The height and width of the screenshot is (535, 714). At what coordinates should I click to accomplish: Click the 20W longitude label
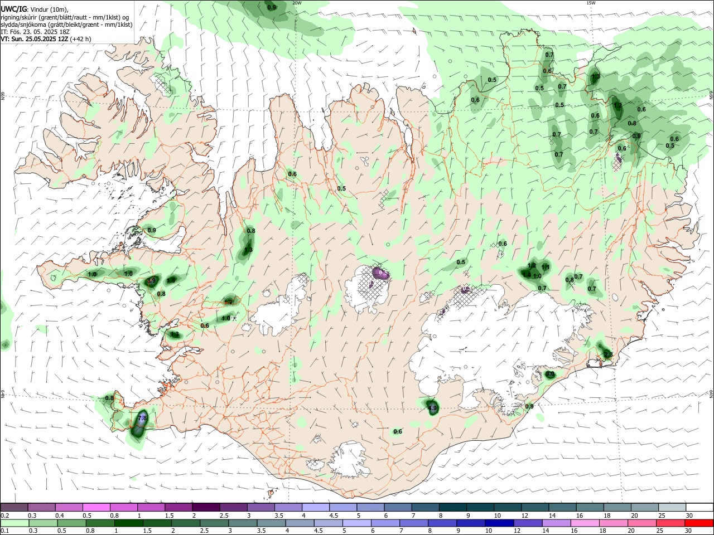[x=297, y=3]
